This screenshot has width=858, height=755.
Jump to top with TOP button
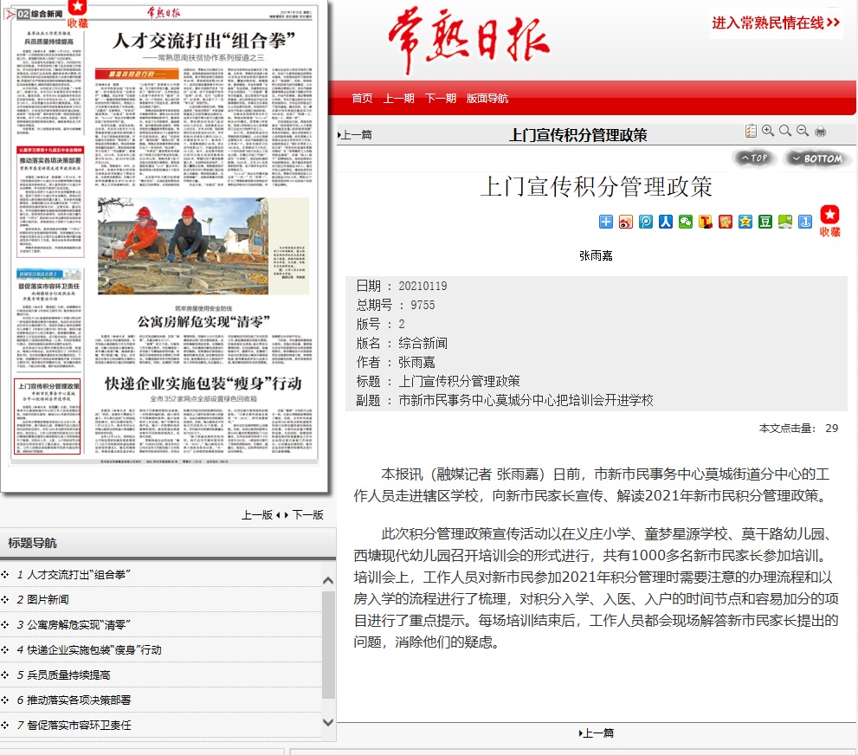(754, 158)
